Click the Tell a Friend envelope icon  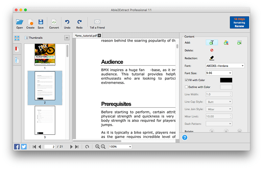click(97, 22)
